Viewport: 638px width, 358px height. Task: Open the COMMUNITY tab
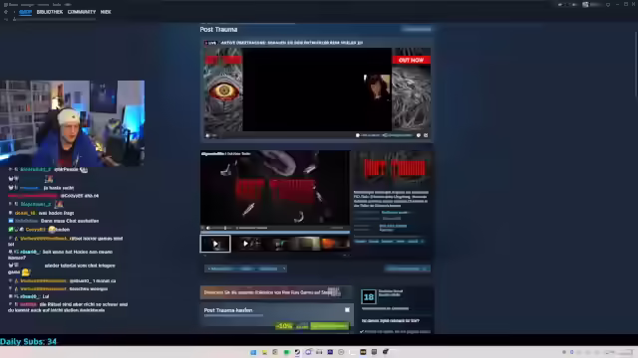point(82,12)
